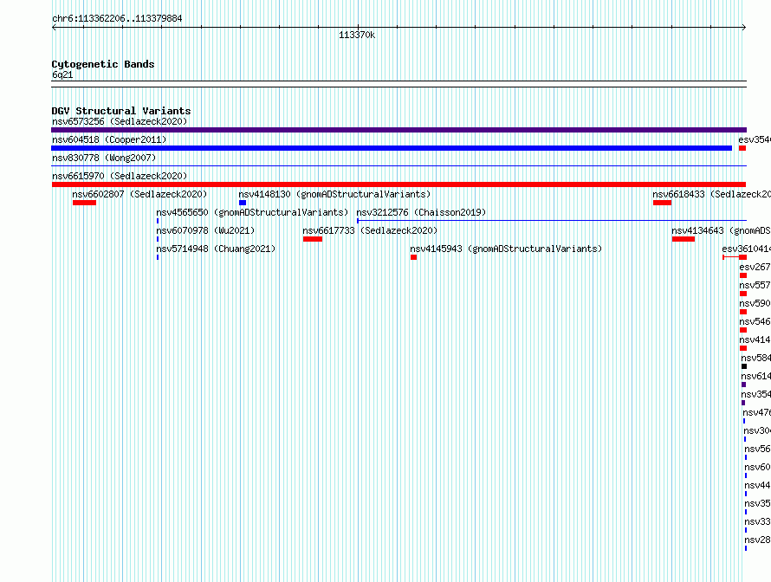Viewport: 771px width, 582px height.
Task: Open the nsv4565650 gnomADStructuralVariants label
Action: pyautogui.click(x=252, y=212)
